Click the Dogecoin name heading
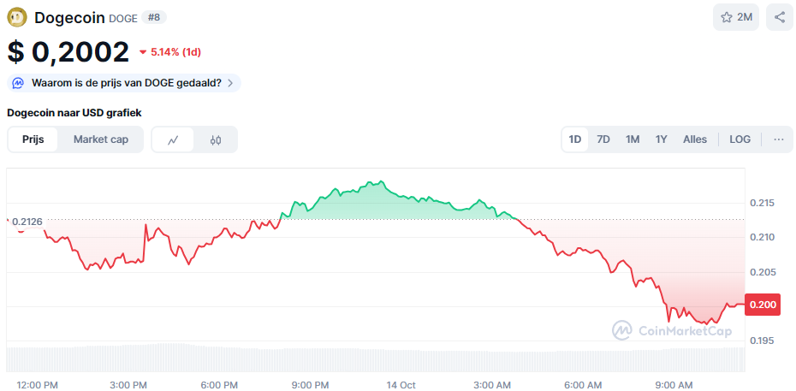Viewport: 796px width, 391px height. (x=70, y=18)
